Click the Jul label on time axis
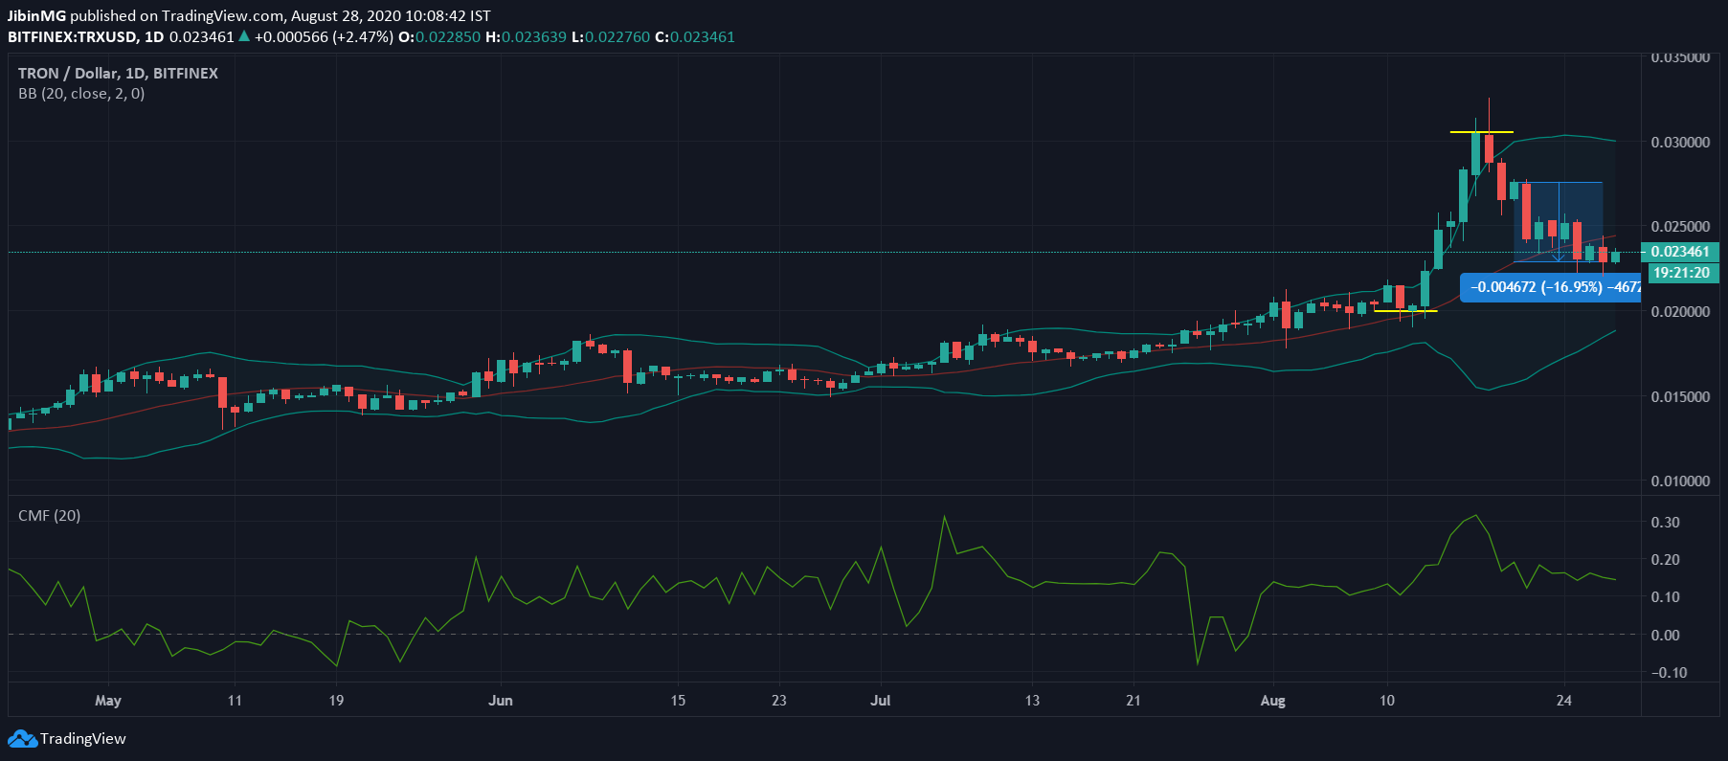The height and width of the screenshot is (761, 1728). coord(880,701)
